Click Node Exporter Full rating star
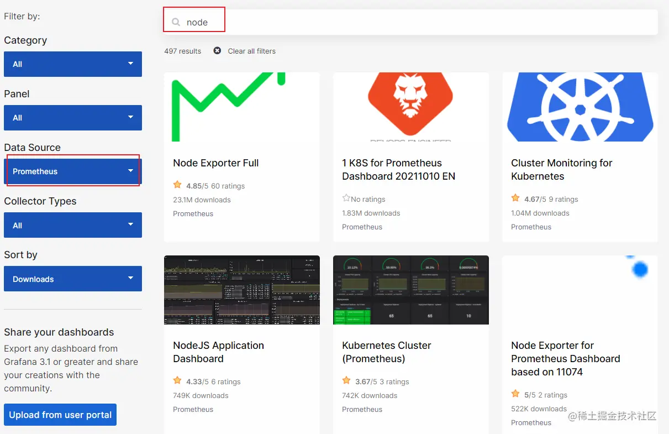The image size is (669, 434). tap(177, 185)
